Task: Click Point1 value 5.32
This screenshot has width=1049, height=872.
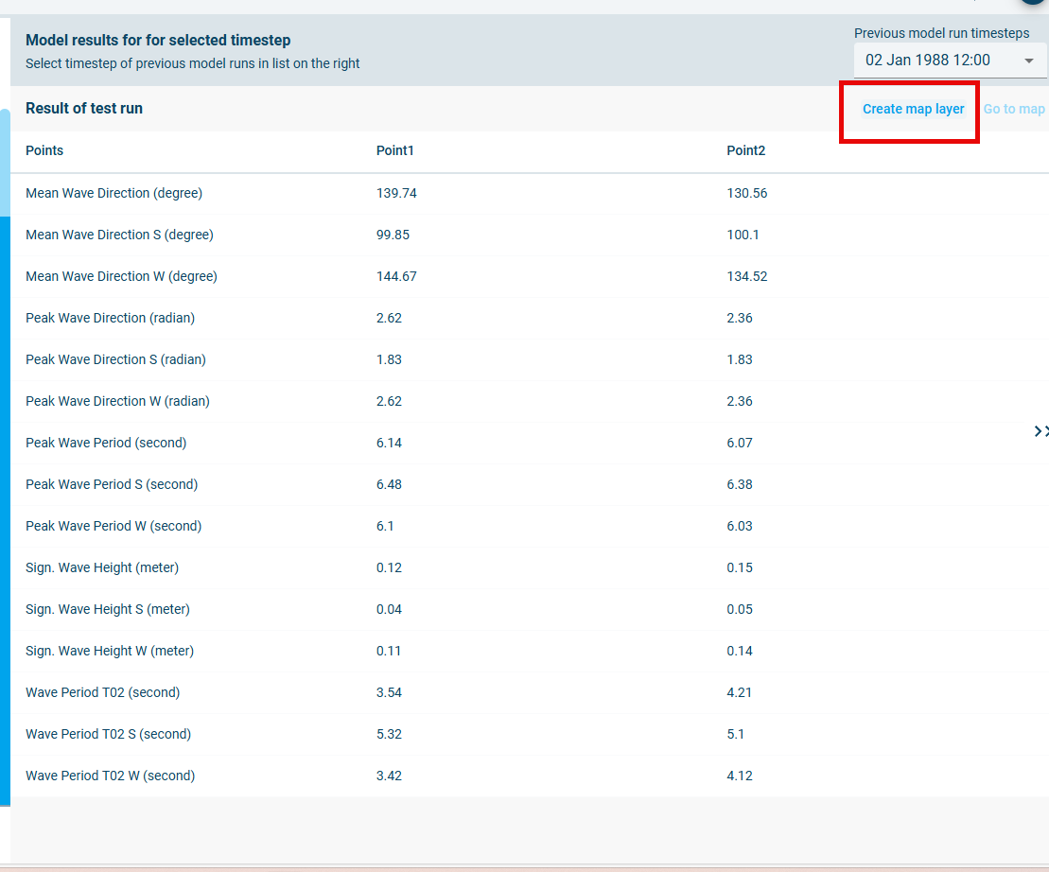Action: [x=389, y=734]
